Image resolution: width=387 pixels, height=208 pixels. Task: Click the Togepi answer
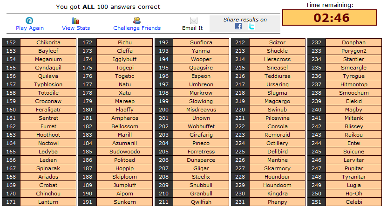(x=125, y=68)
